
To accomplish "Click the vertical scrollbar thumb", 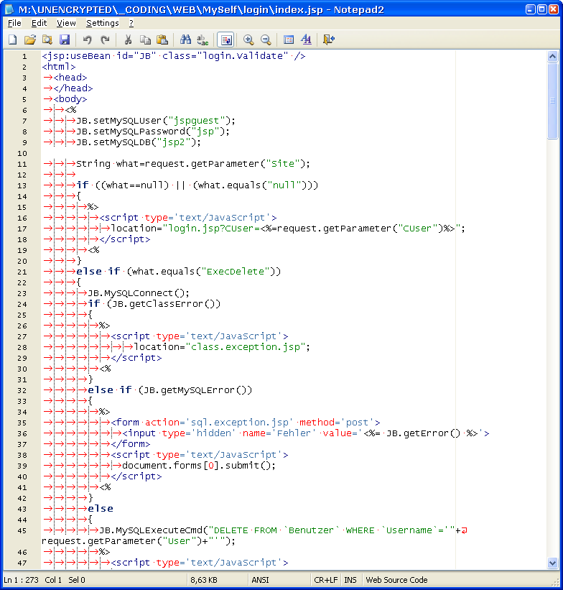I will 552,101.
